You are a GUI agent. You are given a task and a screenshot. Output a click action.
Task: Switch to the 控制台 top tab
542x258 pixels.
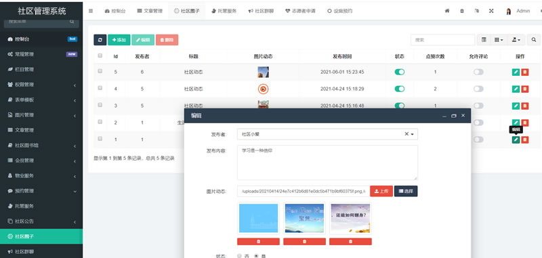pyautogui.click(x=115, y=11)
